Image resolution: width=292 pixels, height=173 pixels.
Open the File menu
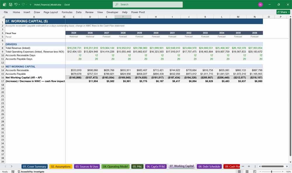(6, 12)
